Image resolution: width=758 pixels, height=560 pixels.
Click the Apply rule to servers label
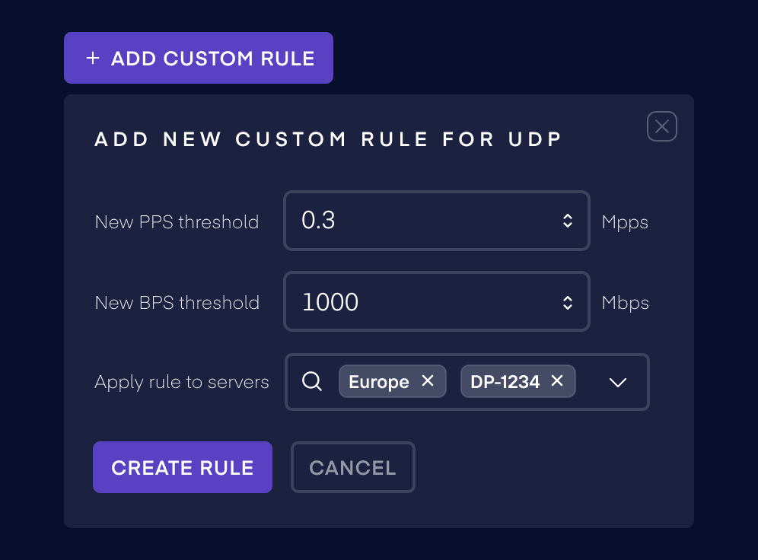(181, 382)
